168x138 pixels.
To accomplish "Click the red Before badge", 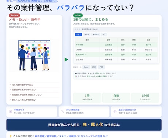I will (x=14, y=16).
